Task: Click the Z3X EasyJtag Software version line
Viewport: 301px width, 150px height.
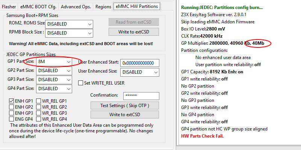Action: click(214, 15)
